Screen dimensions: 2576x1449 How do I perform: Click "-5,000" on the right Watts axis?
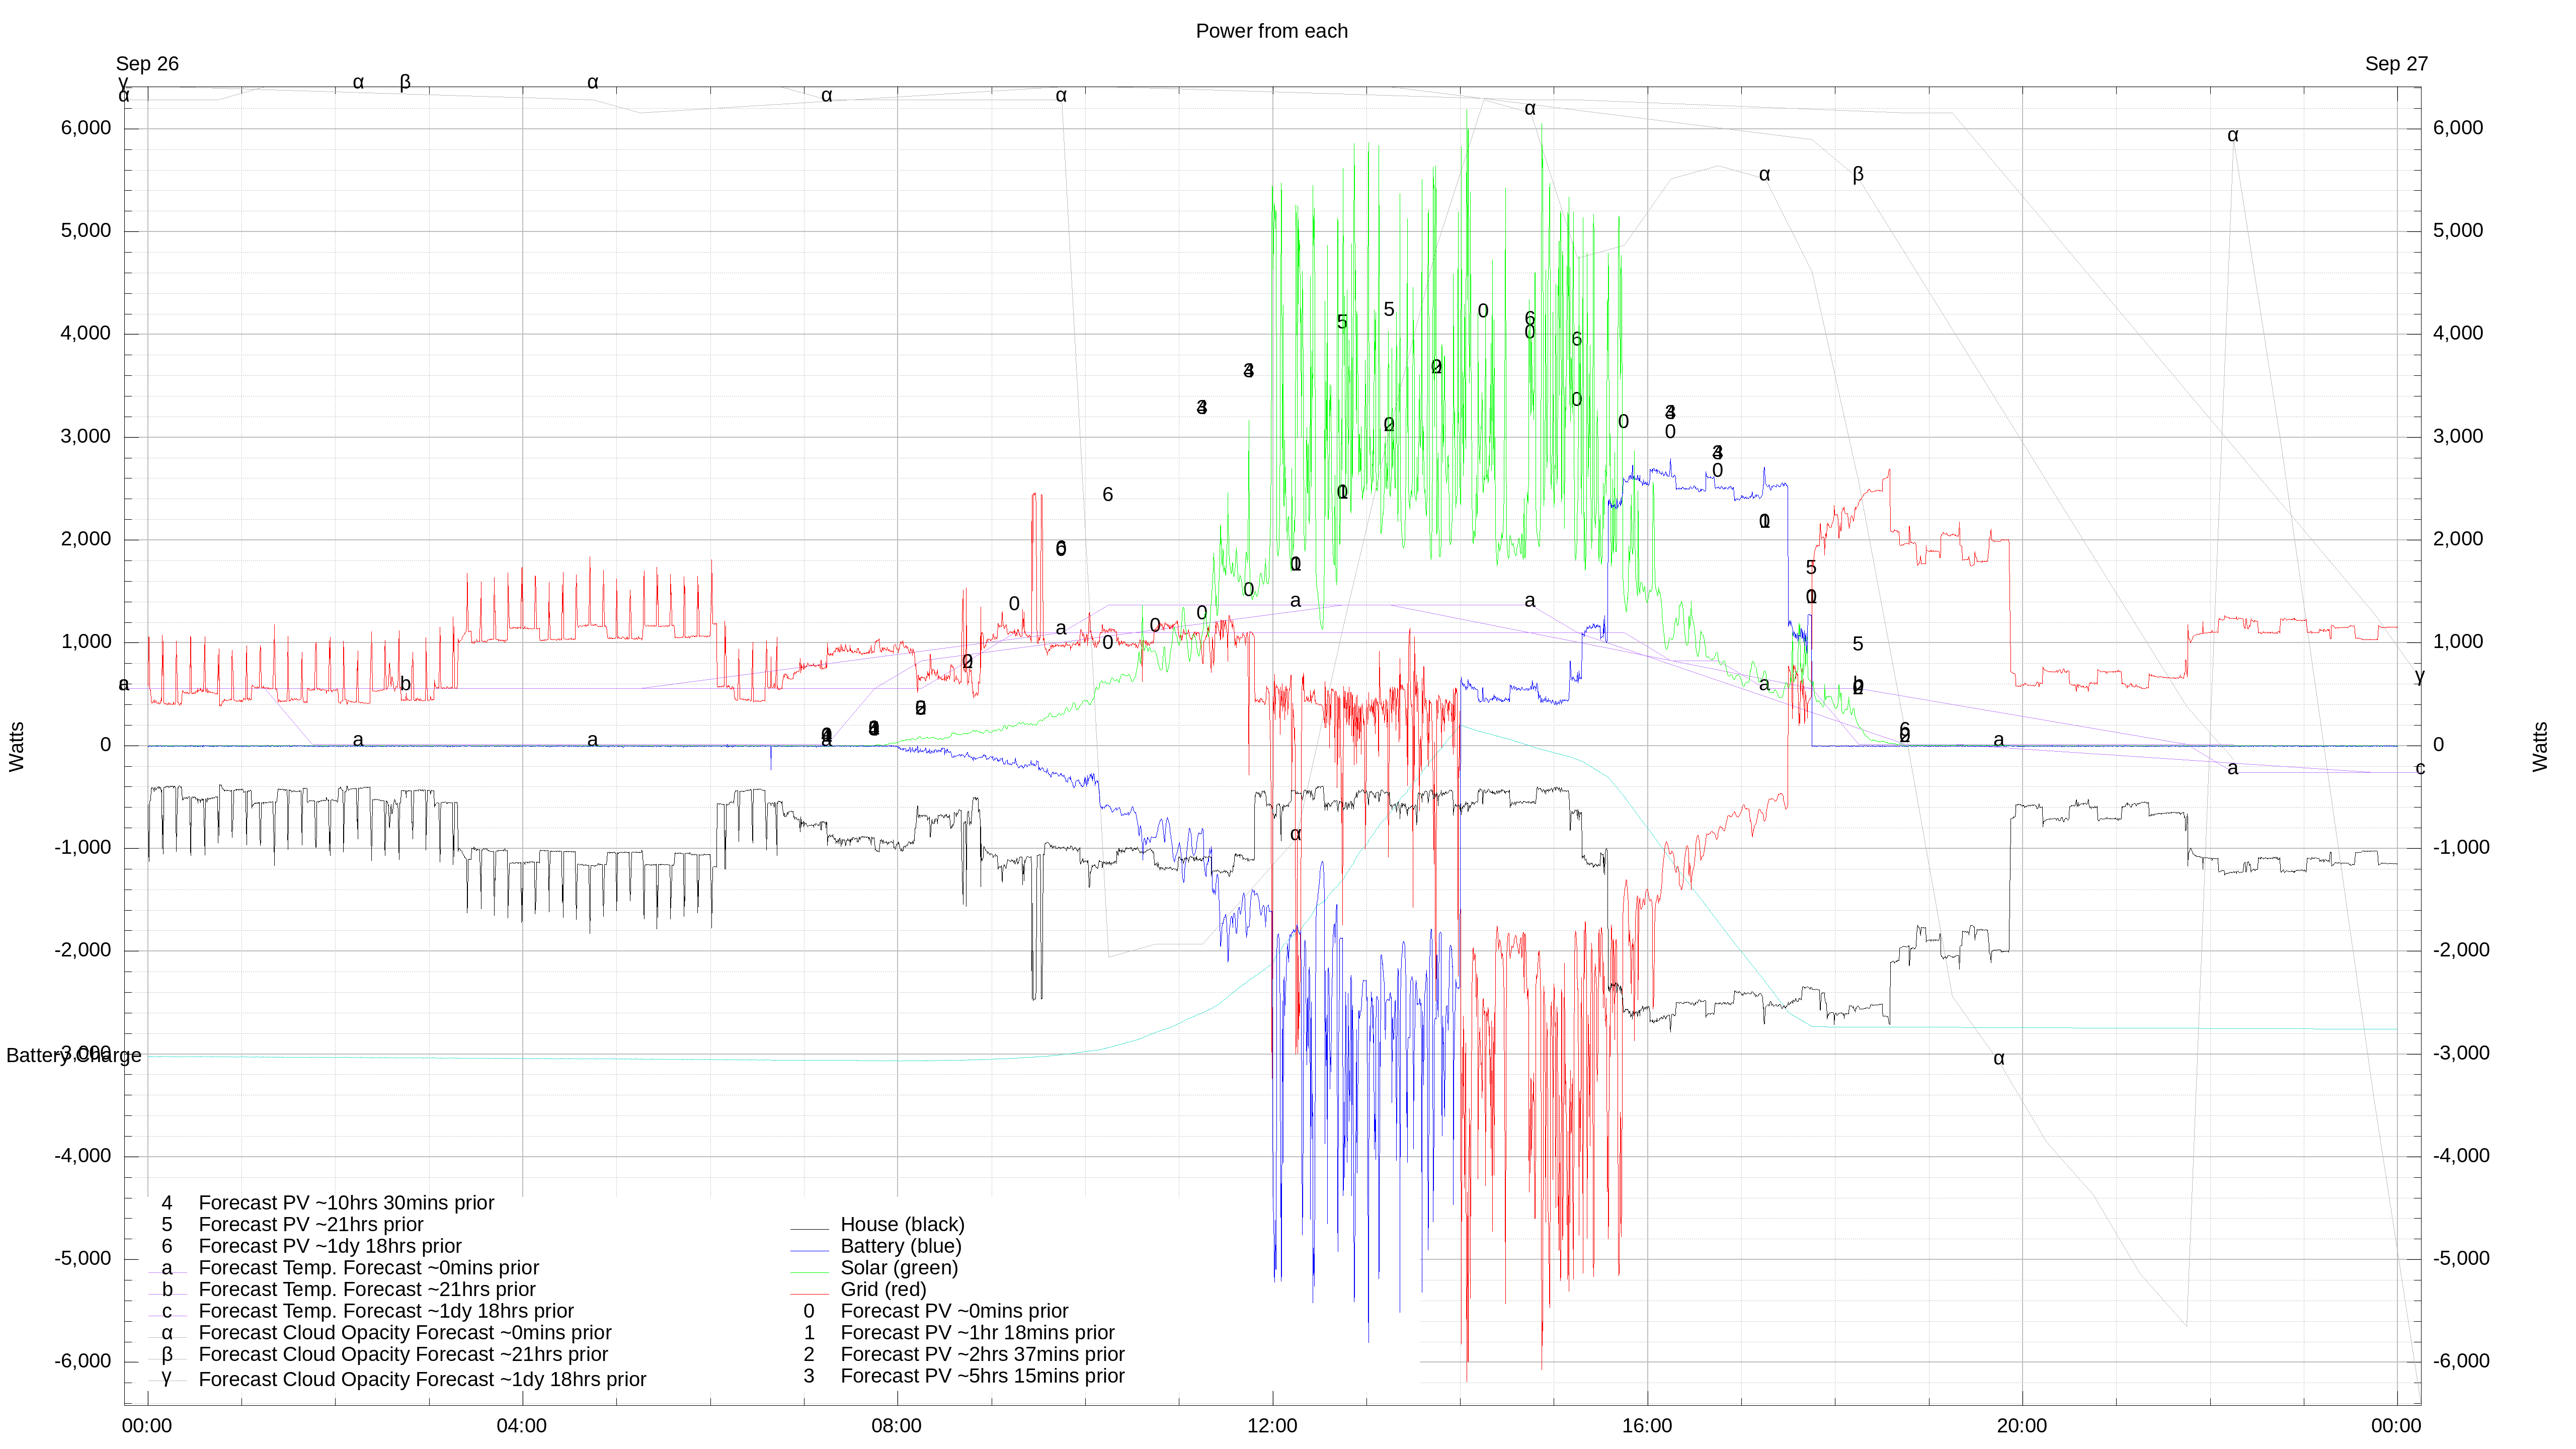click(x=2461, y=1259)
